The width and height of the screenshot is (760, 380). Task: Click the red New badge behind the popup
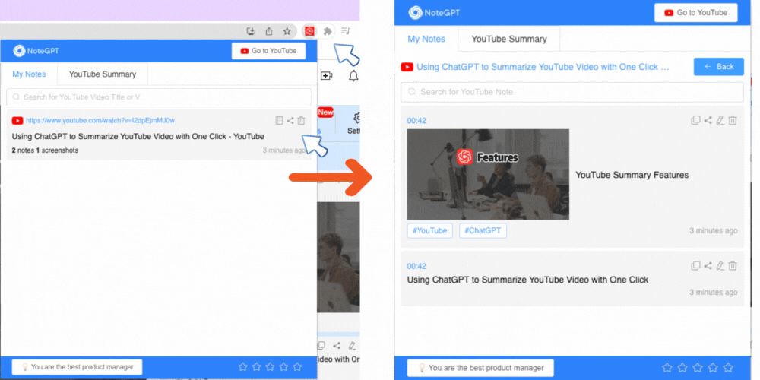pyautogui.click(x=325, y=112)
